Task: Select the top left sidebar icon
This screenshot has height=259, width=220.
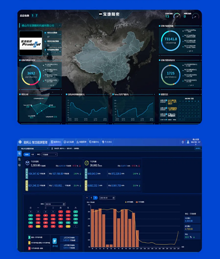Action: [19, 153]
